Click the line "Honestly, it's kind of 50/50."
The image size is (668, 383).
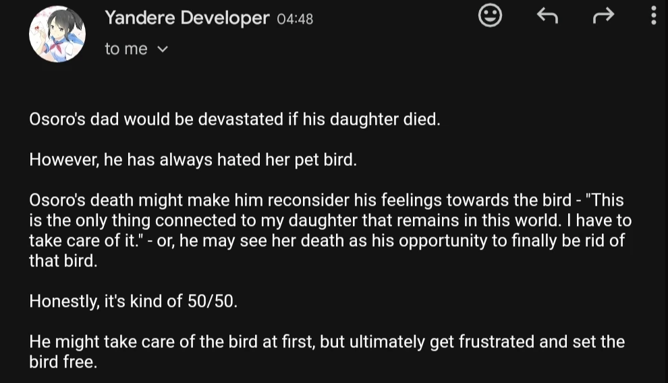pyautogui.click(x=134, y=301)
